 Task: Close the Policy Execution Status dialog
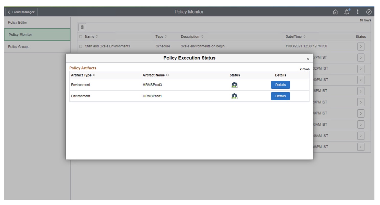tap(308, 59)
